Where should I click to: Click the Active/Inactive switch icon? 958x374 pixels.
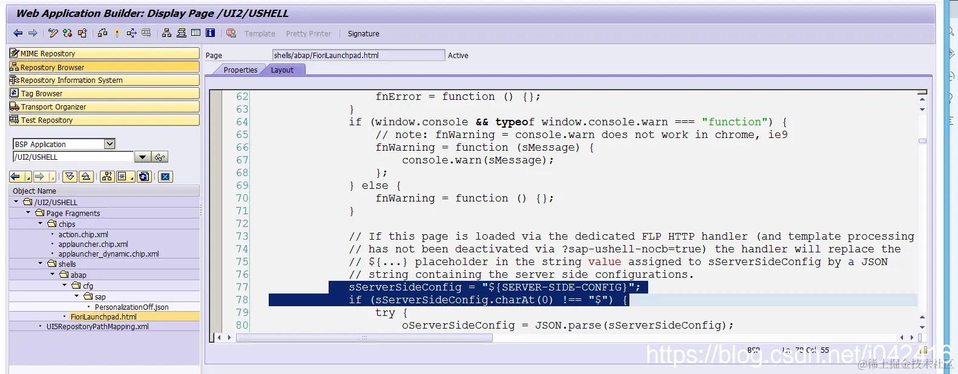[x=68, y=33]
